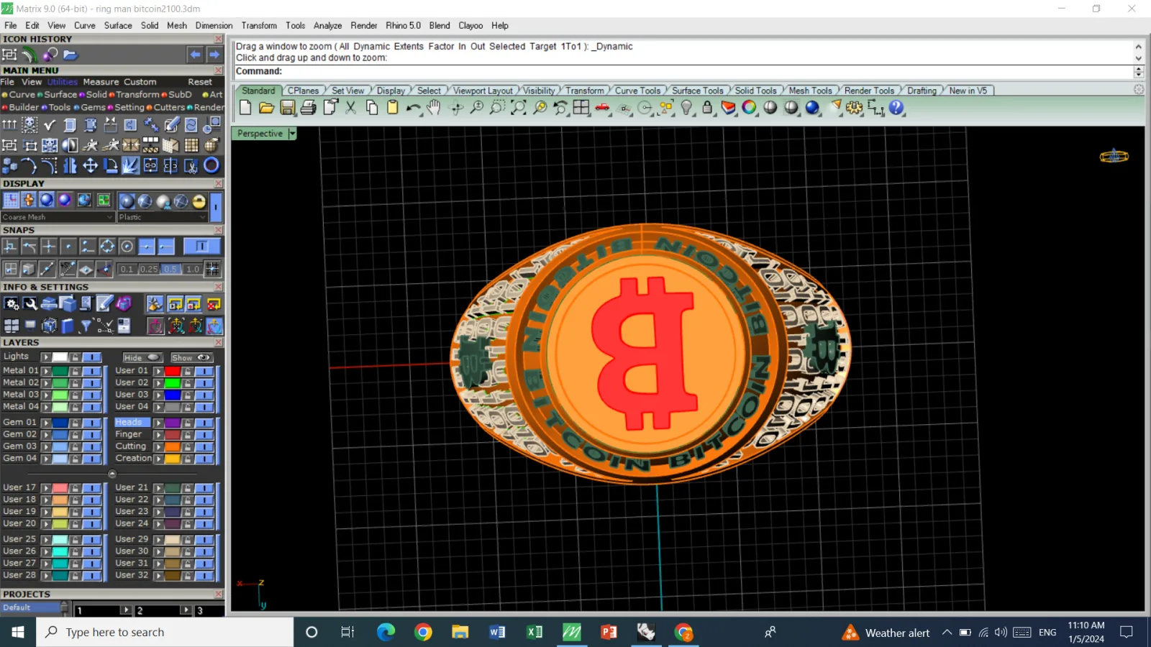Toggle the lock on Metal 01 layer
Image resolution: width=1151 pixels, height=647 pixels.
pos(75,371)
